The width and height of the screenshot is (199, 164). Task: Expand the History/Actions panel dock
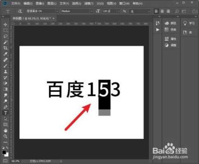click(x=160, y=16)
